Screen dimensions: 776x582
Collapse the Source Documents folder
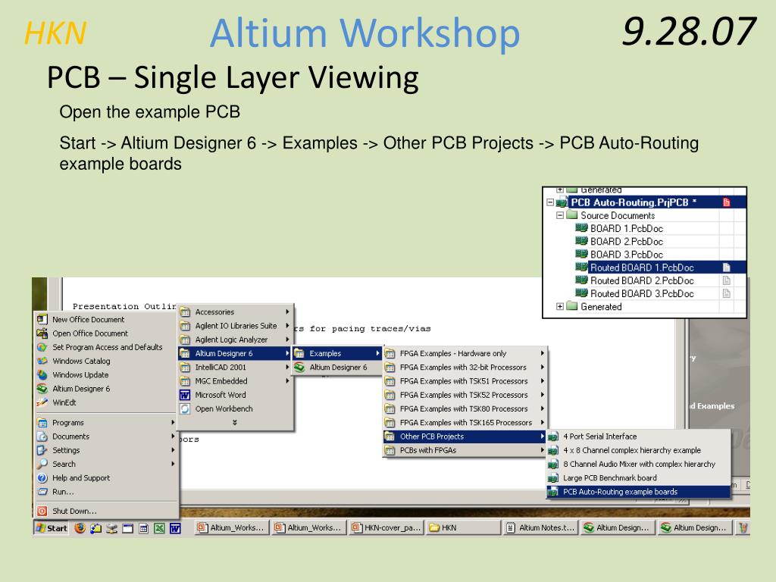(560, 215)
